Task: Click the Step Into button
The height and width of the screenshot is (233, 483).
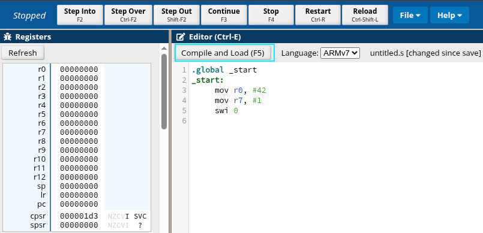Action: (x=80, y=15)
